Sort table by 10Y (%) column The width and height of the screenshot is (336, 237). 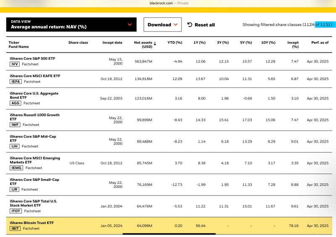(x=268, y=43)
